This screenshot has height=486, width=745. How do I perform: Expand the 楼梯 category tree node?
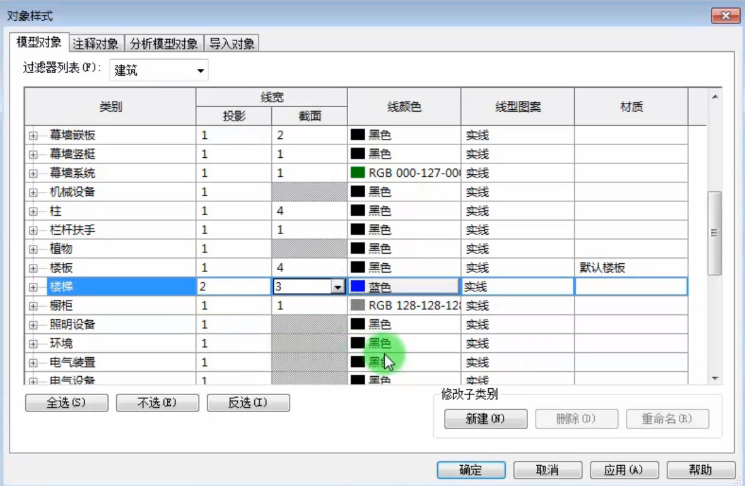(x=33, y=287)
